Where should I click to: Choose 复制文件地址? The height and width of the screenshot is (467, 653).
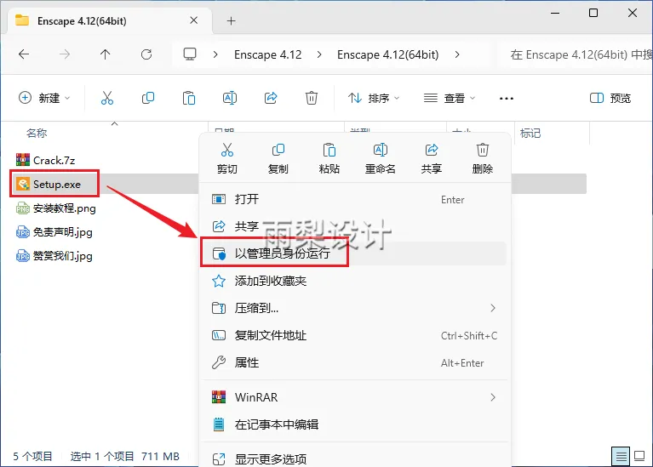[x=354, y=335]
